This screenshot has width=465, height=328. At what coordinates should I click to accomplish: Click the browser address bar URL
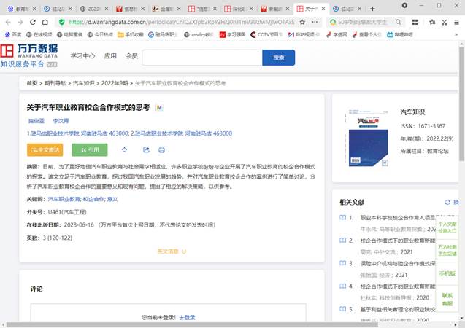pos(182,22)
